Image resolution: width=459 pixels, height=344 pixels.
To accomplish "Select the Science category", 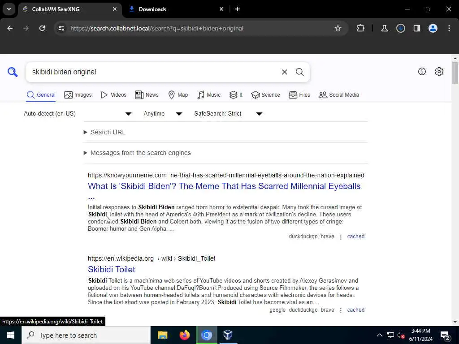I will coord(265,95).
